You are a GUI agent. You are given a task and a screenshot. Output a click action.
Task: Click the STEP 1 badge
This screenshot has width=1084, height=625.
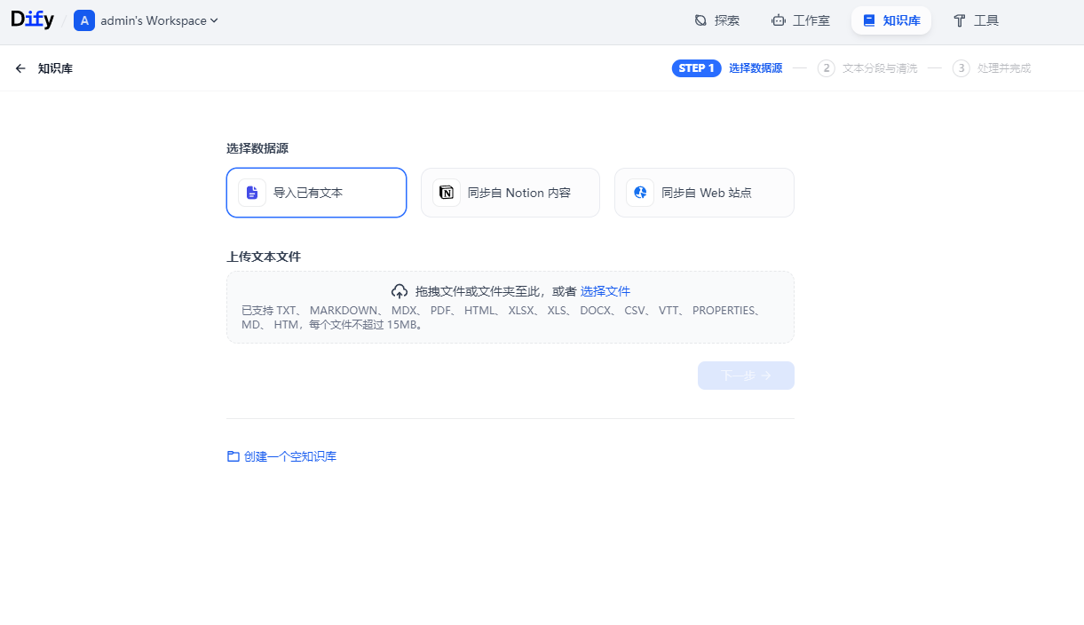click(696, 68)
